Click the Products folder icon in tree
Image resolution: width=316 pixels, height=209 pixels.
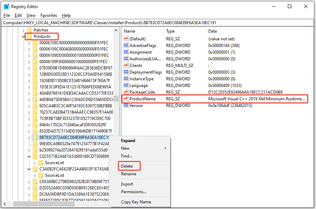[29, 36]
